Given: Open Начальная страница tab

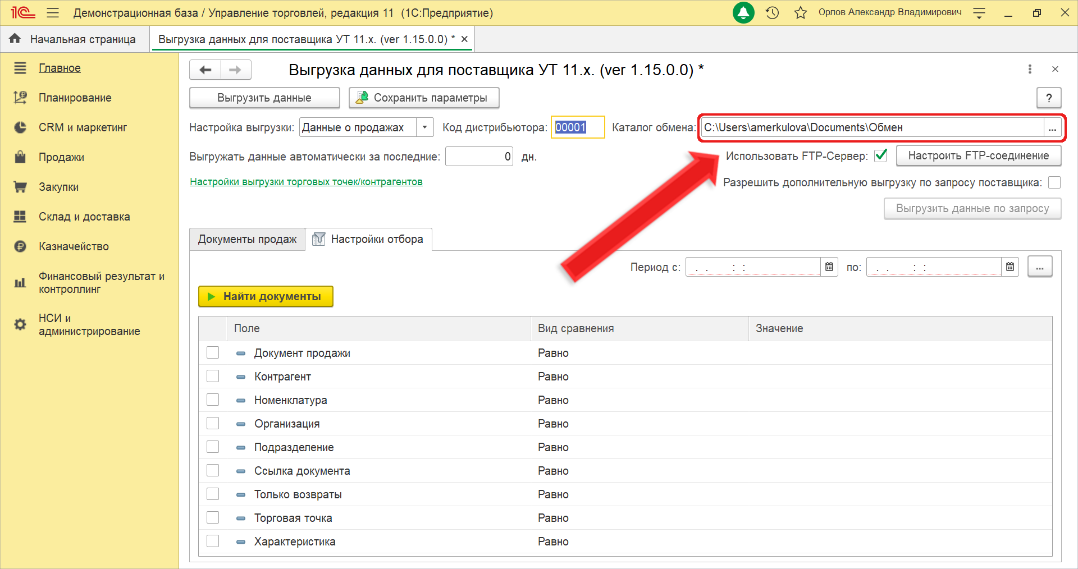Looking at the screenshot, I should coord(75,39).
